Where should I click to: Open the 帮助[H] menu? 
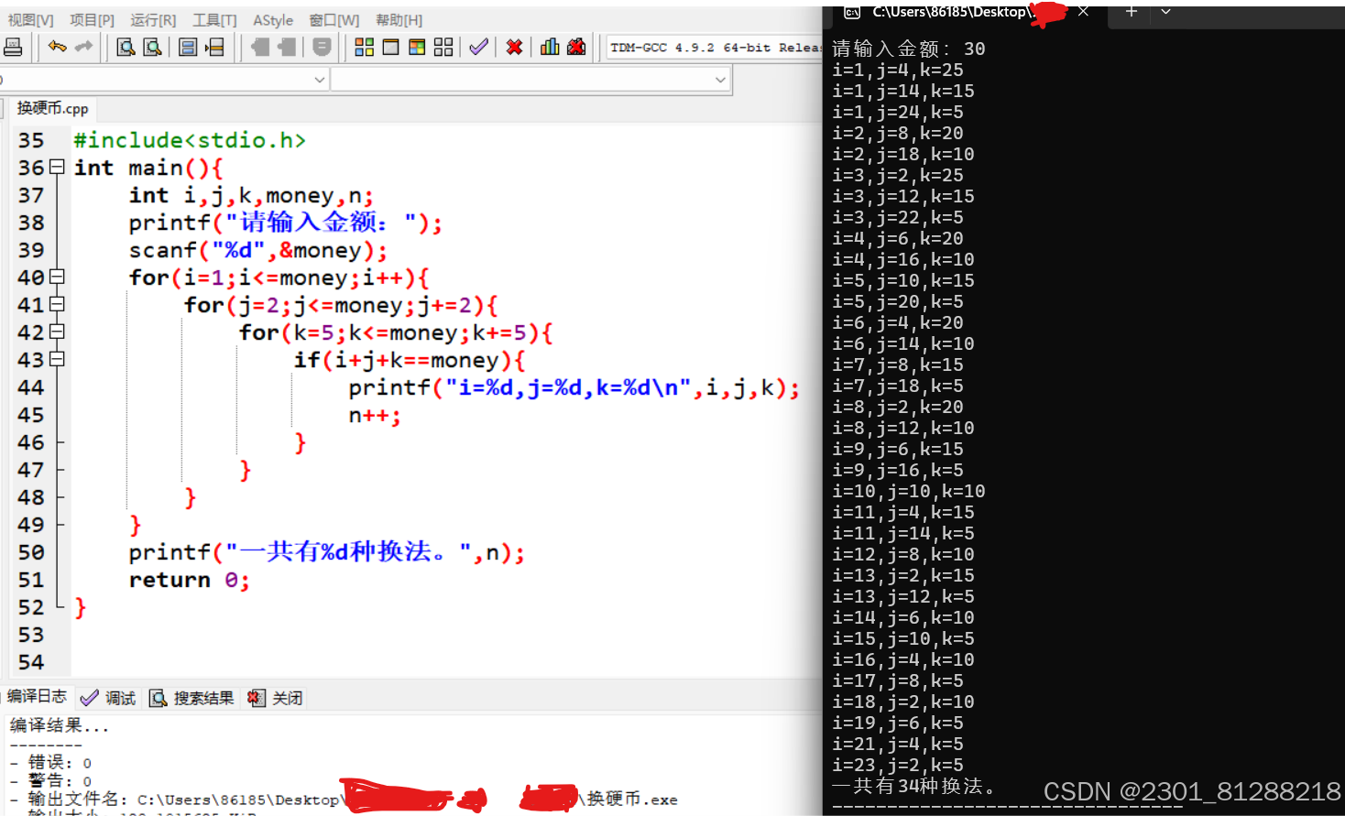[x=399, y=19]
